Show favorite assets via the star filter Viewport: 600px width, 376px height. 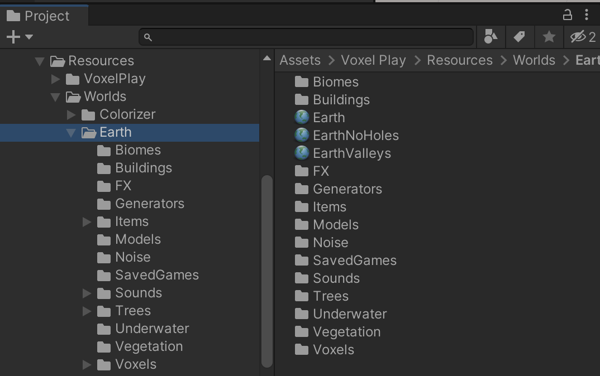[x=549, y=36]
